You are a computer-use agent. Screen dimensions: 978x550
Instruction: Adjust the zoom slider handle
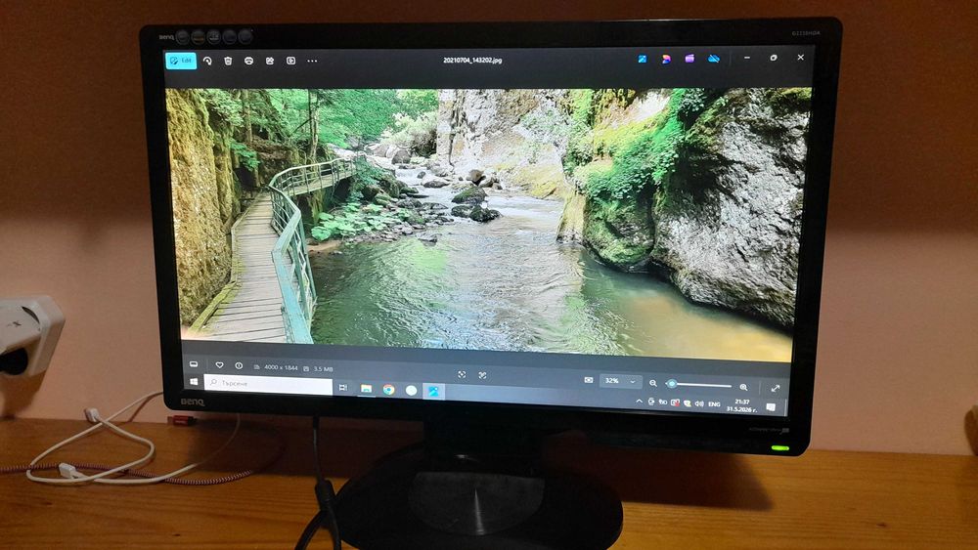click(x=671, y=384)
